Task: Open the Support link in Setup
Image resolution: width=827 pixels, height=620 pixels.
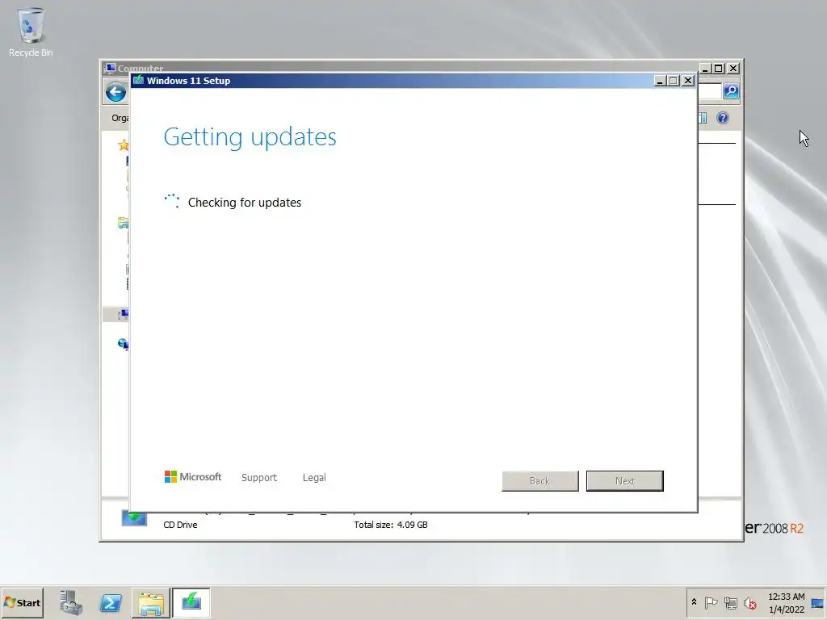Action: [259, 478]
